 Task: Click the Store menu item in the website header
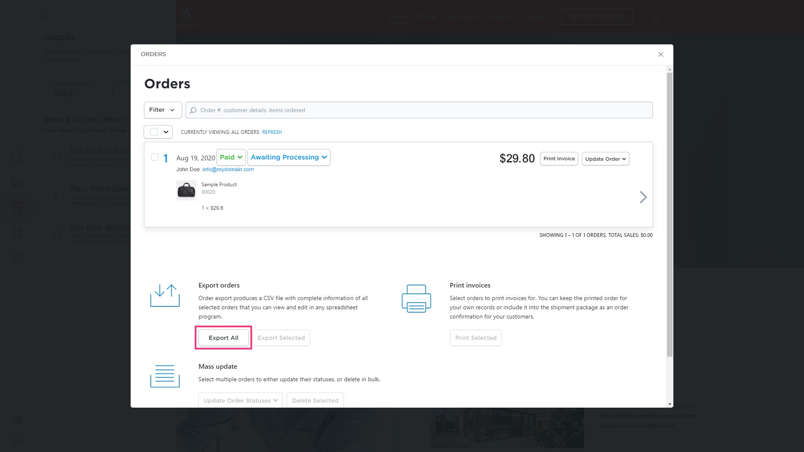[427, 17]
